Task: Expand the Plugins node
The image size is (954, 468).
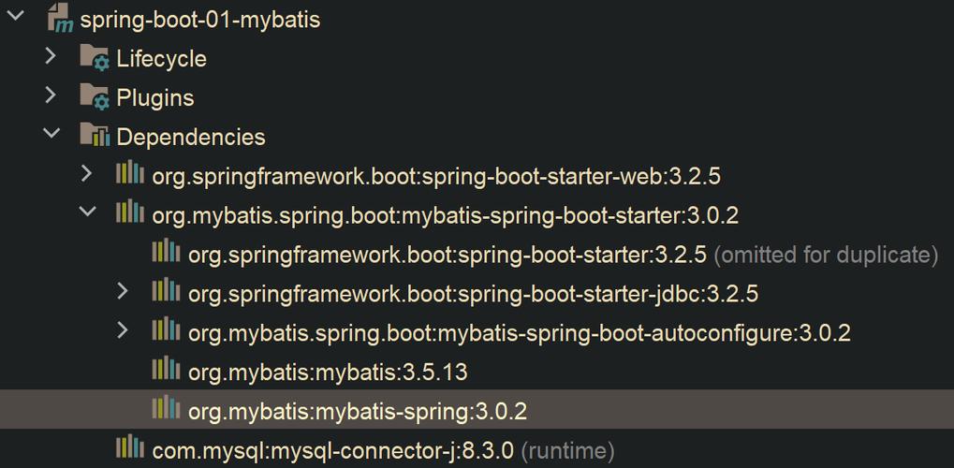Action: click(51, 97)
